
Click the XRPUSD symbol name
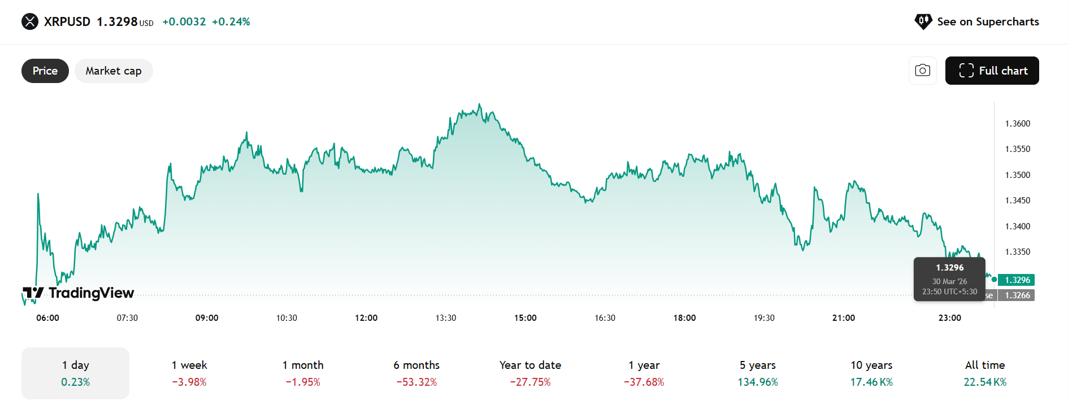tap(67, 21)
